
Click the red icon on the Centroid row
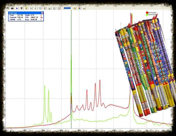click(x=41, y=18)
